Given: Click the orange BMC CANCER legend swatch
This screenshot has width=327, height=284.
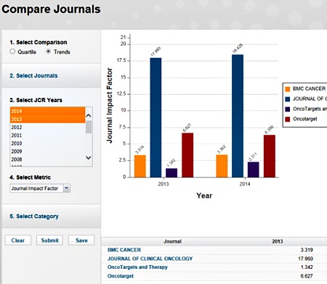Looking at the screenshot, I should [288, 89].
